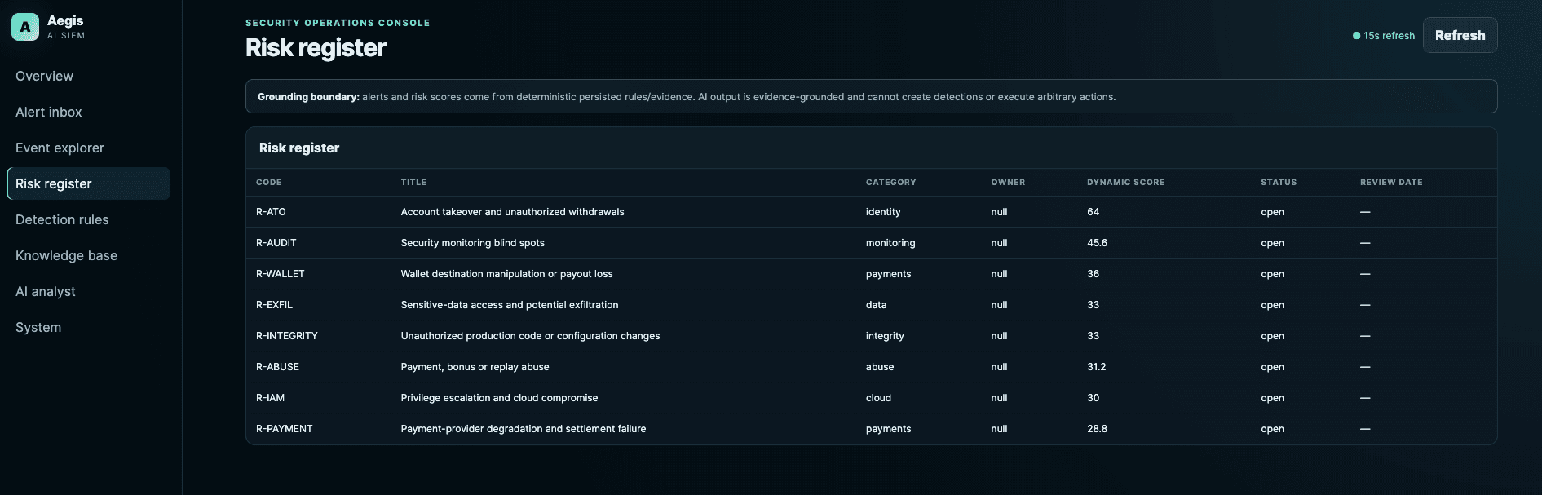Open Event explorer in sidebar
The width and height of the screenshot is (1542, 495).
[x=60, y=148]
